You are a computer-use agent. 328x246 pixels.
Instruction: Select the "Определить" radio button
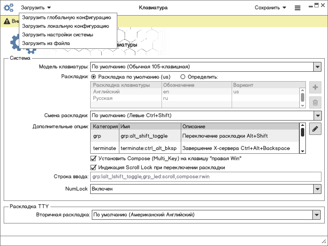[183, 77]
